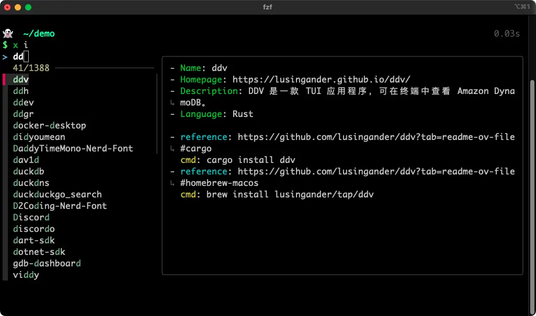Select the ddev entry

24,102
